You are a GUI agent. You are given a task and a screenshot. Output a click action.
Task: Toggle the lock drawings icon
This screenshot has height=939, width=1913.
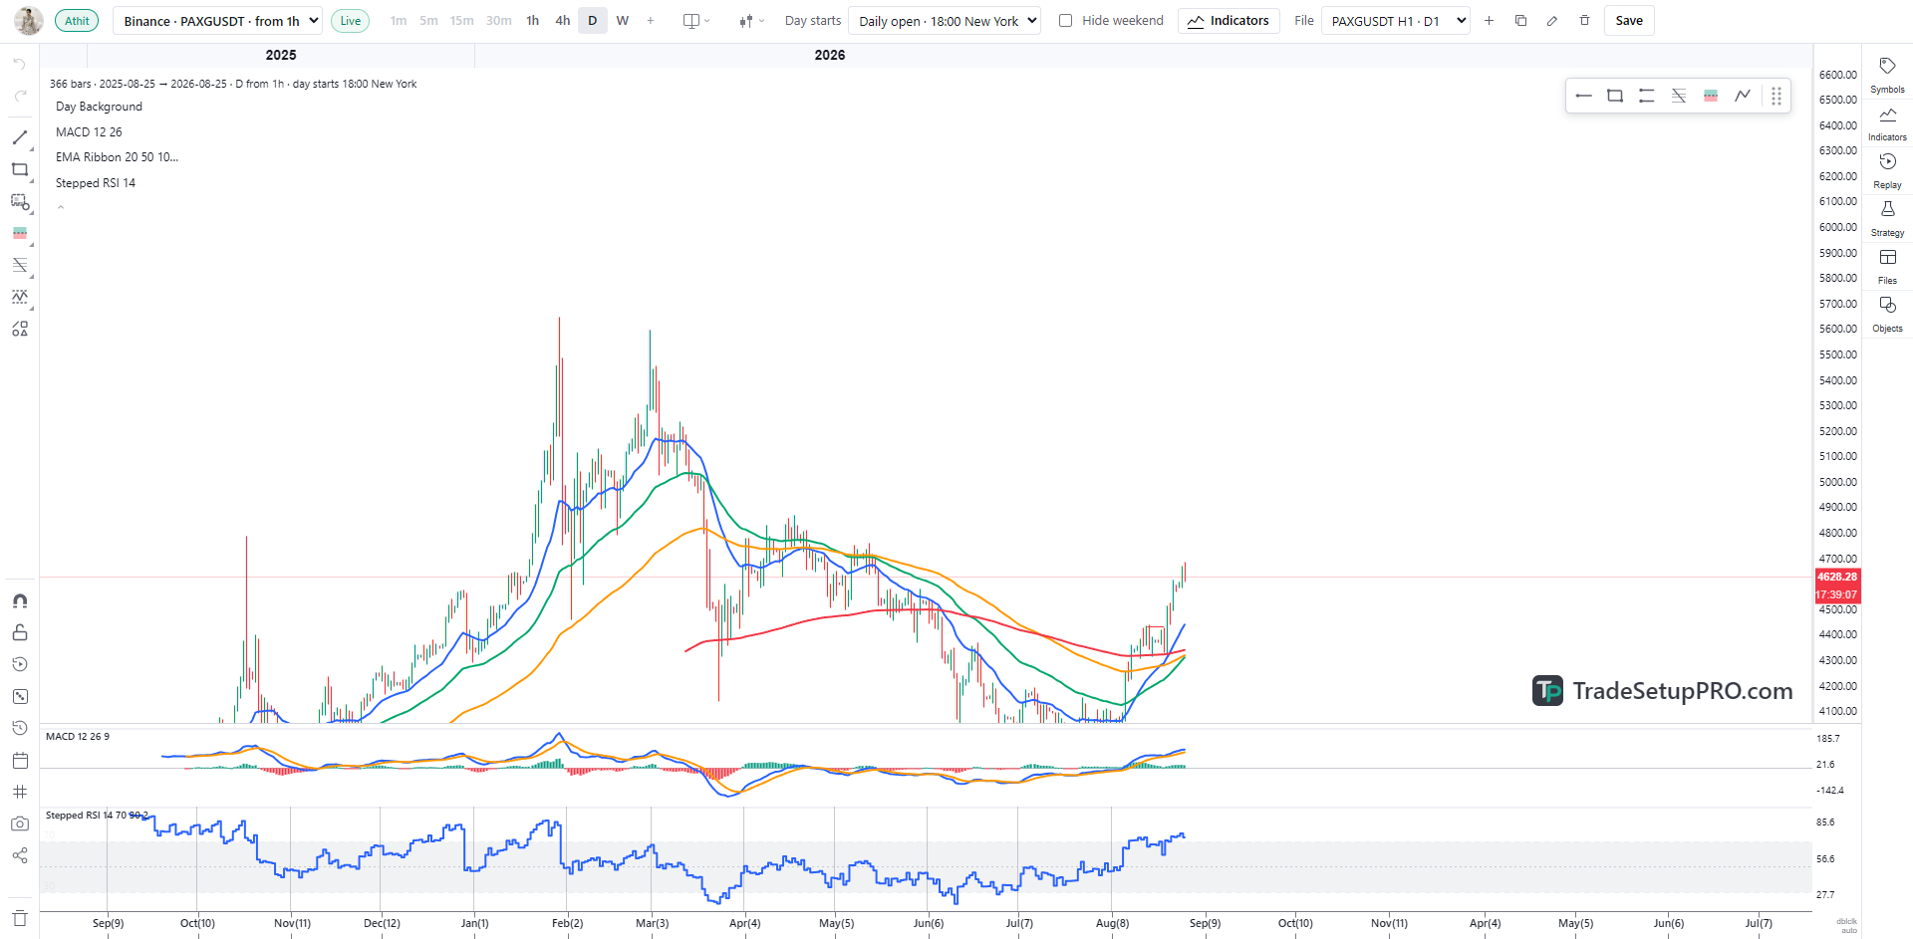[x=20, y=633]
